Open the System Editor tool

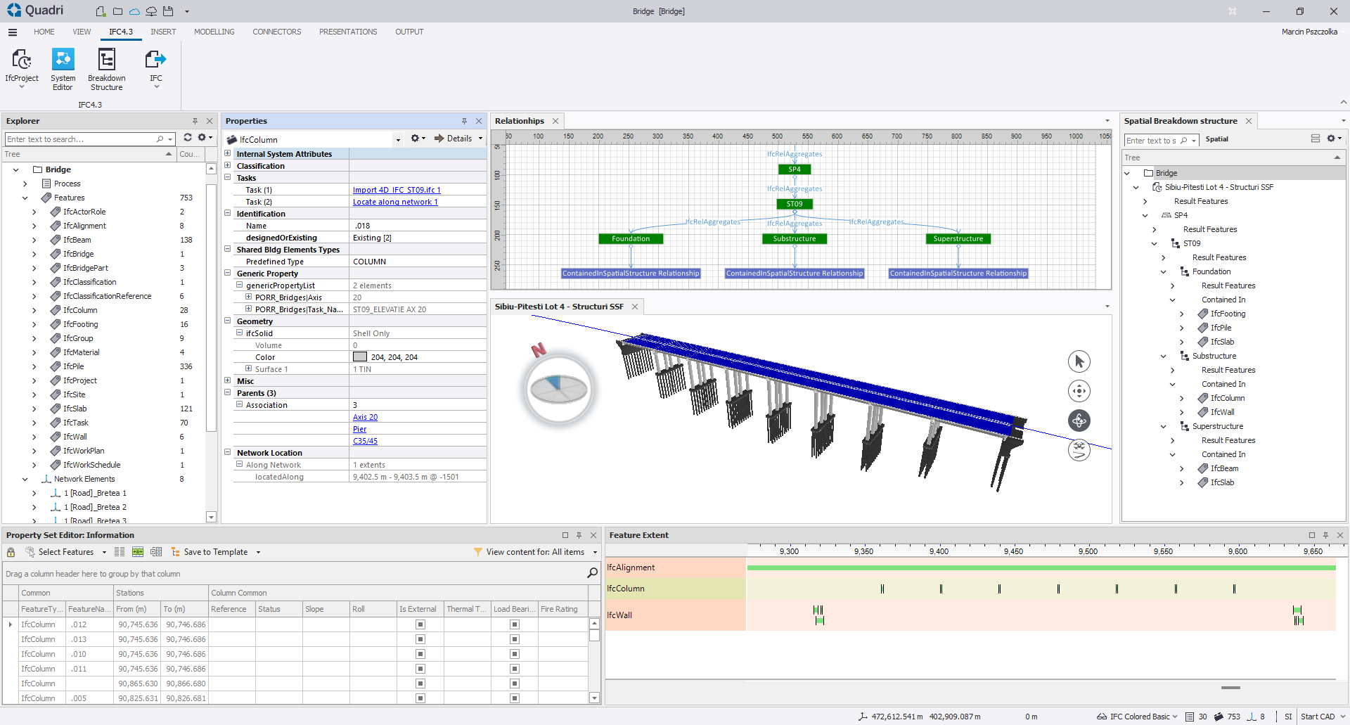tap(63, 69)
